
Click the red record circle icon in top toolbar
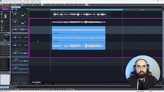80,5
